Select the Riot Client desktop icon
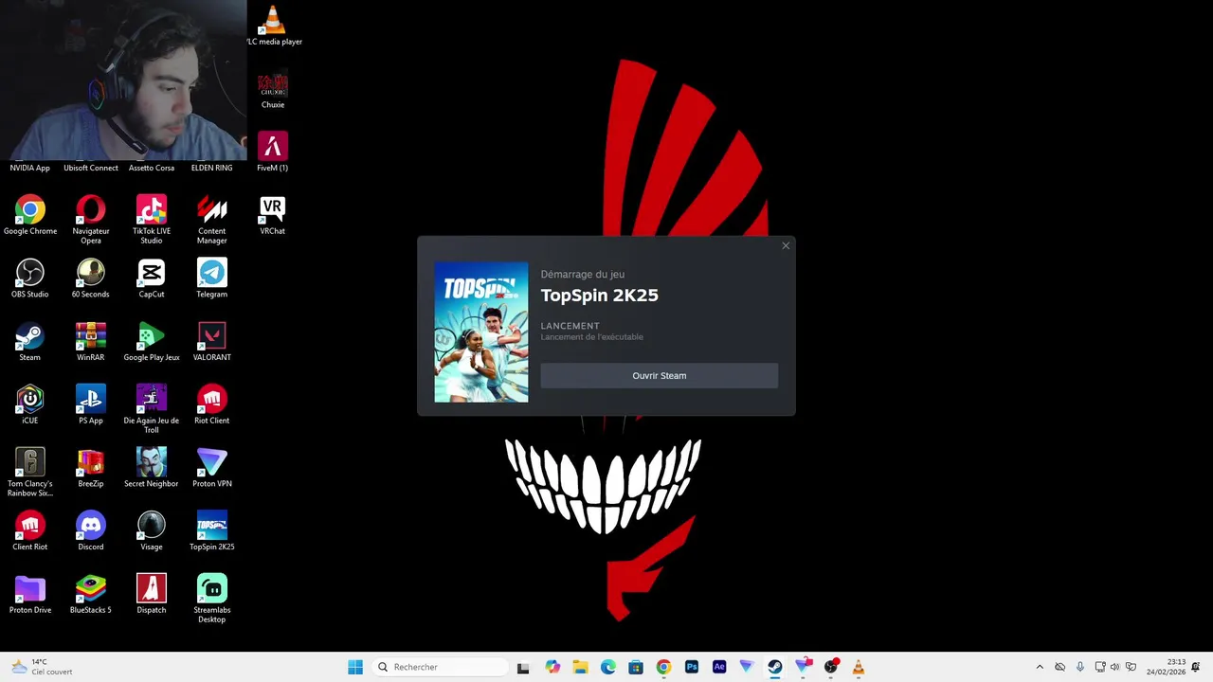This screenshot has height=682, width=1213. tap(212, 404)
